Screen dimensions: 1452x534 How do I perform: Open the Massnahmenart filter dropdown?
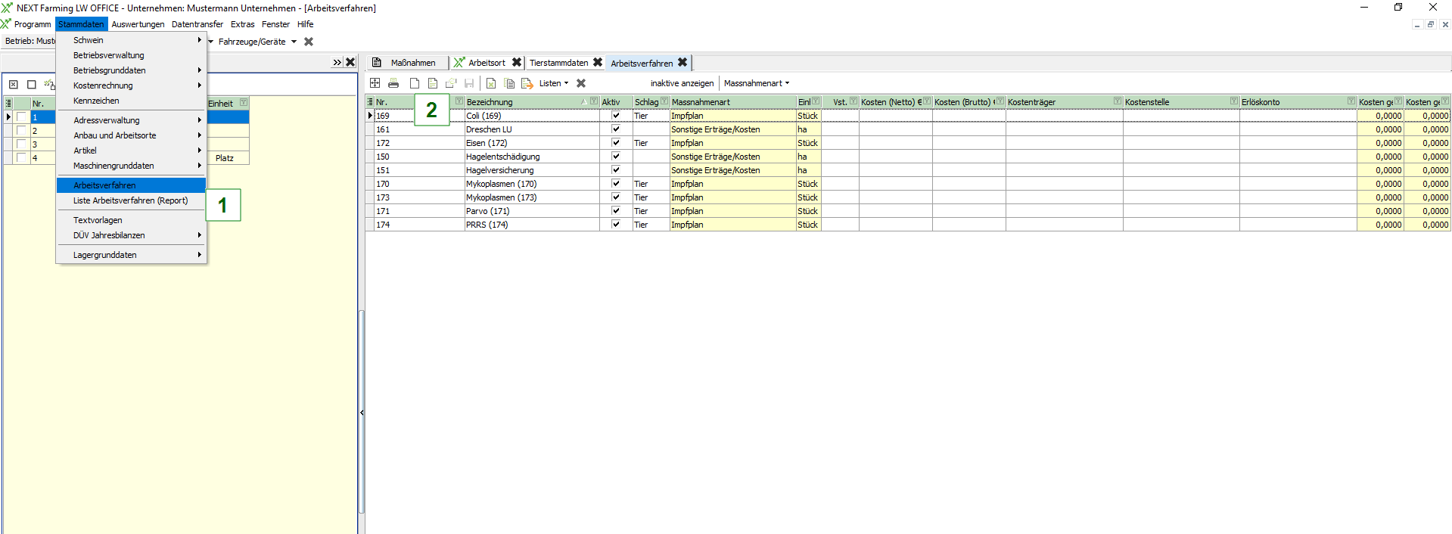point(756,83)
